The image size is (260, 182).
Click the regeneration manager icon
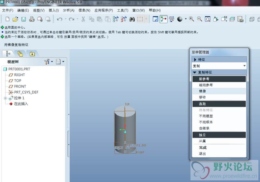(124, 19)
